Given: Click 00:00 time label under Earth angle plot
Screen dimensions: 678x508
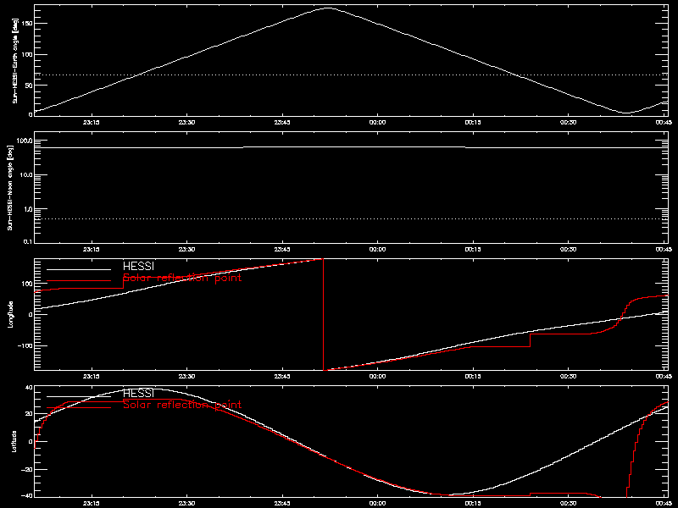Looking at the screenshot, I should tap(377, 122).
